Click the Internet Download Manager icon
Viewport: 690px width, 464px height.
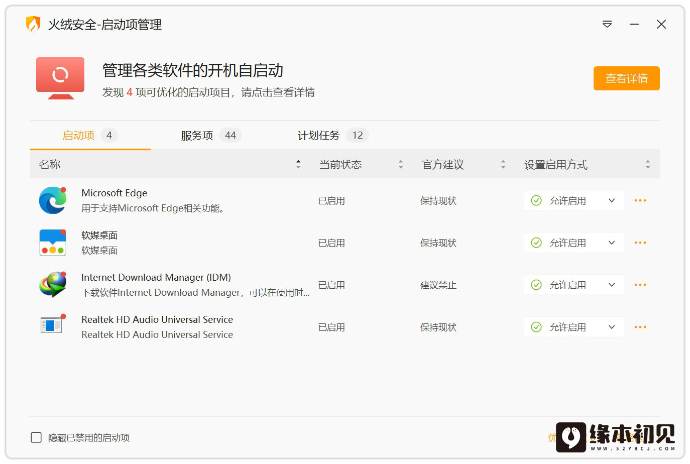(53, 285)
